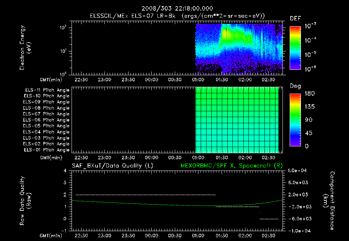
Task: Click the Component Distance (km) axis label
Action: (329, 201)
